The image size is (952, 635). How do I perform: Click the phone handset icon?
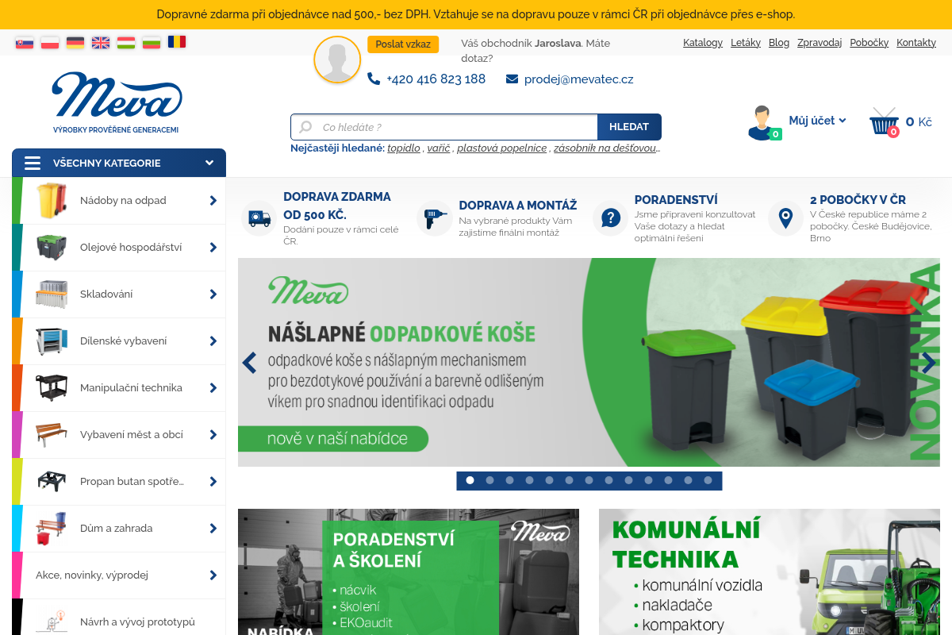(x=374, y=79)
